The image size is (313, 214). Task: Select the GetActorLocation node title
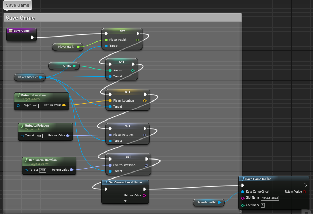point(33,95)
